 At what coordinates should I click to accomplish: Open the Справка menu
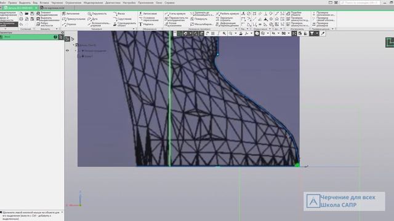[169, 2]
